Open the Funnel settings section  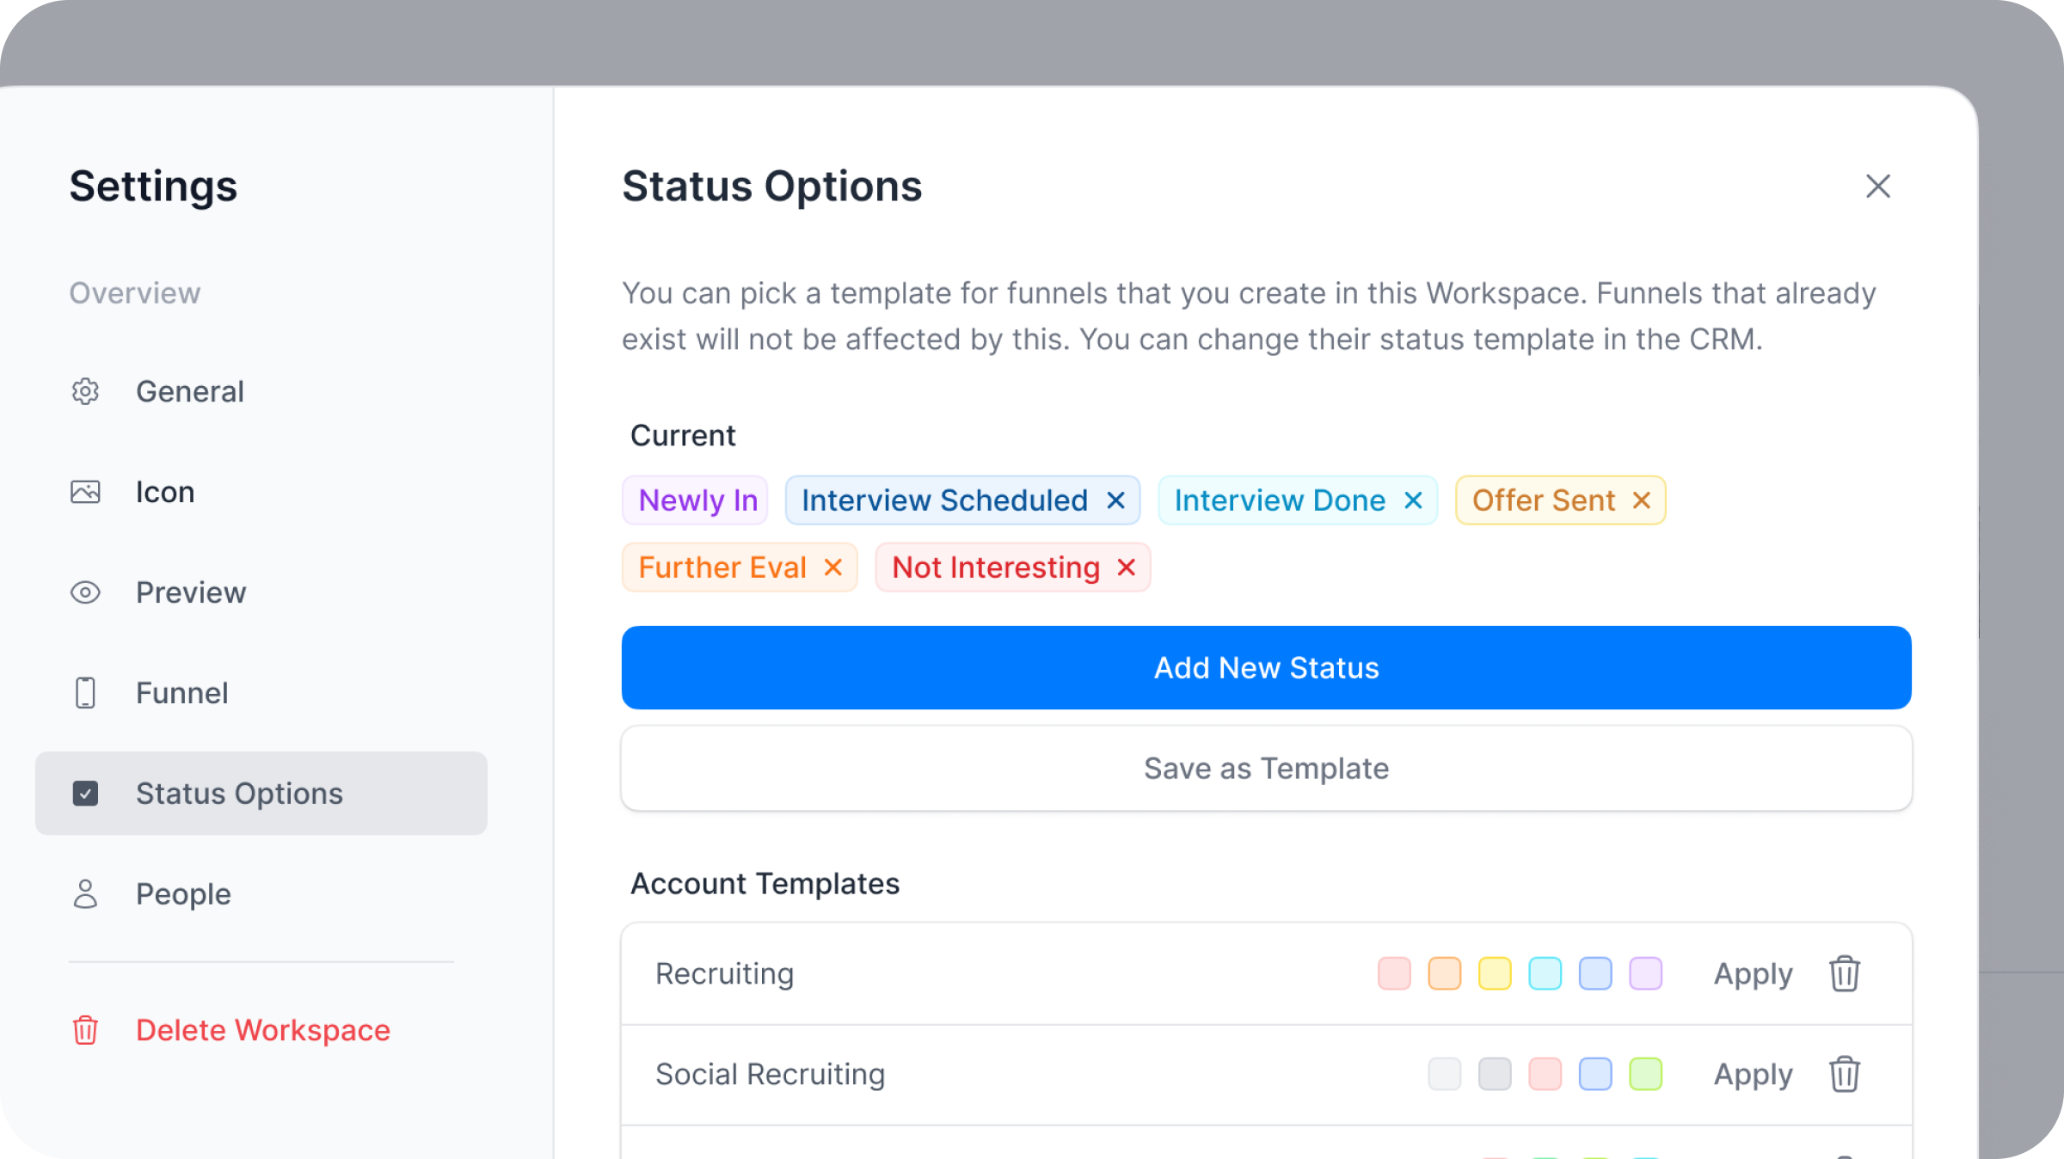182,692
